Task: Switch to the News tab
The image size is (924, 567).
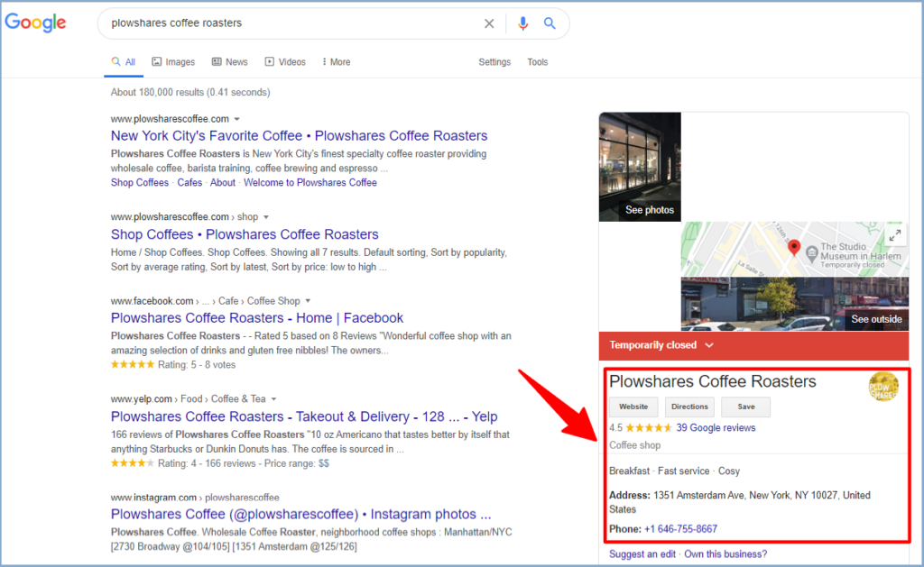Action: coord(230,62)
